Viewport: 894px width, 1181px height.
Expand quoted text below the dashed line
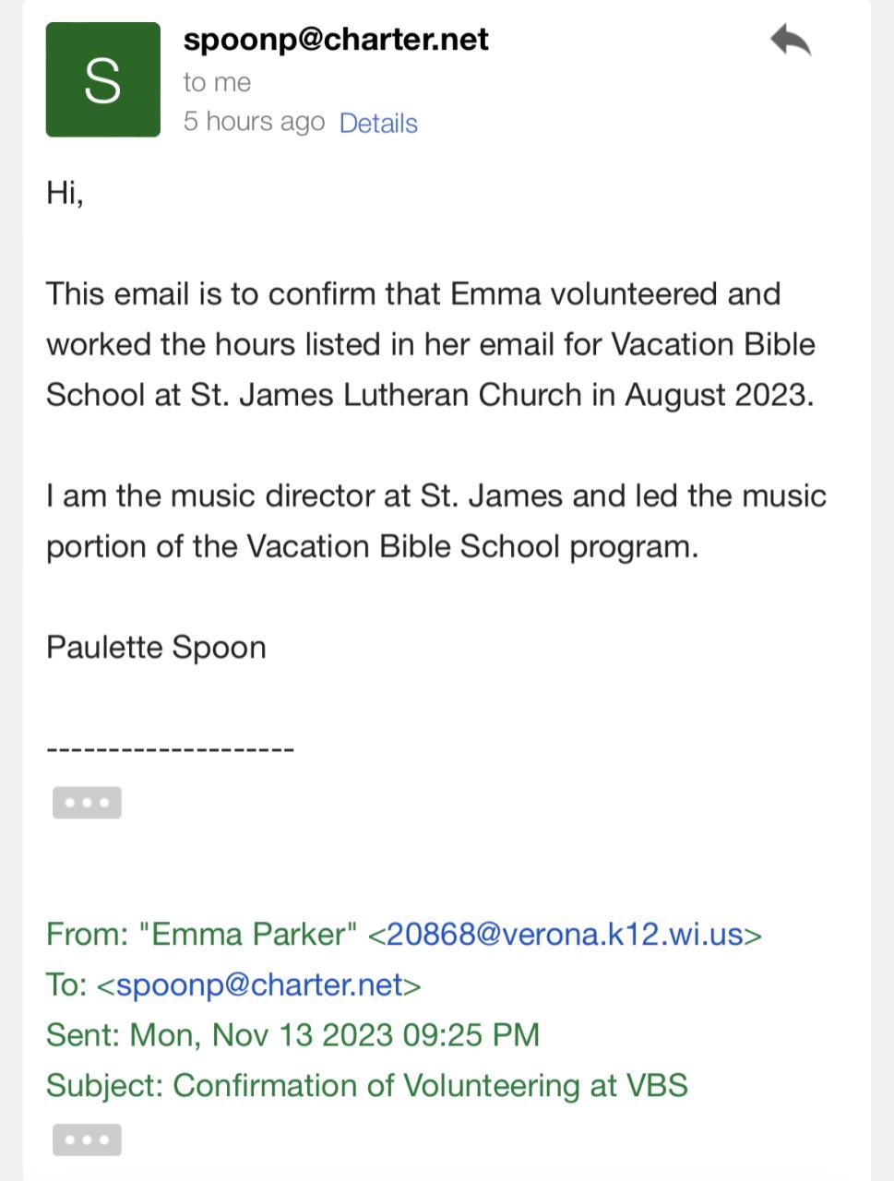[87, 803]
